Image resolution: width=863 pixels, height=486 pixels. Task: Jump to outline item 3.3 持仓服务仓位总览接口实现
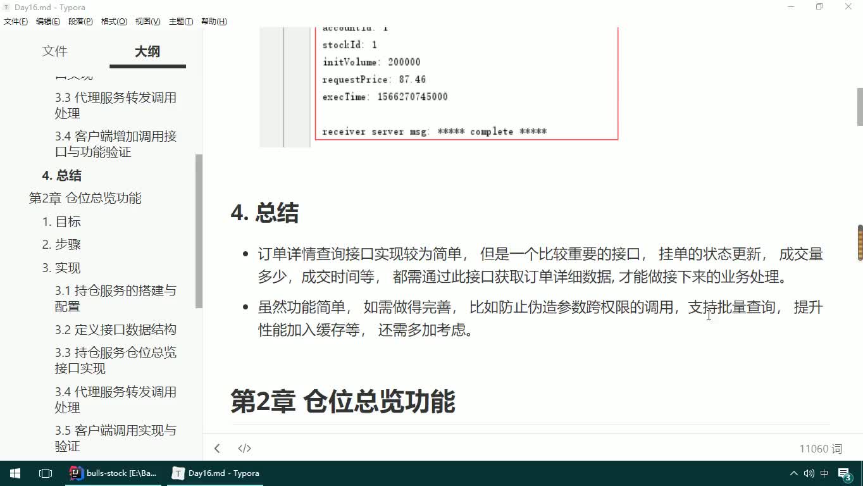(116, 361)
